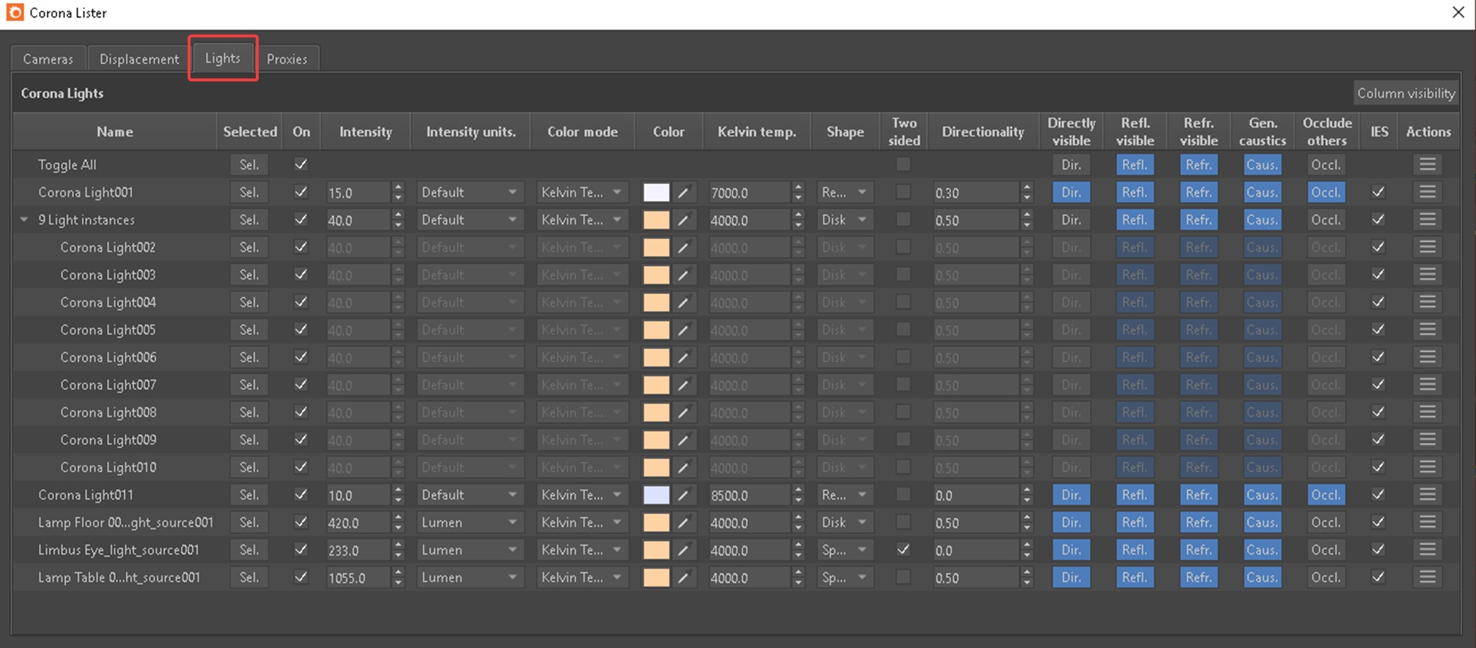Toggle Caus. button in Toggle All row
This screenshot has width=1476, height=648.
pyautogui.click(x=1262, y=165)
